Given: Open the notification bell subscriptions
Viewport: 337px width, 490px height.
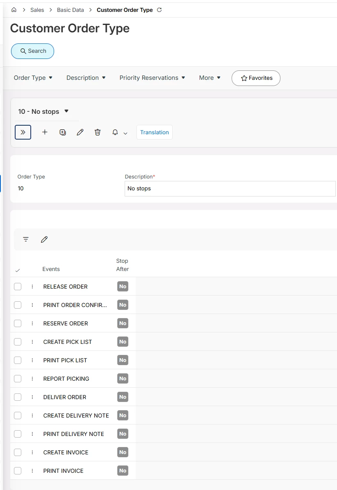Looking at the screenshot, I should 115,132.
